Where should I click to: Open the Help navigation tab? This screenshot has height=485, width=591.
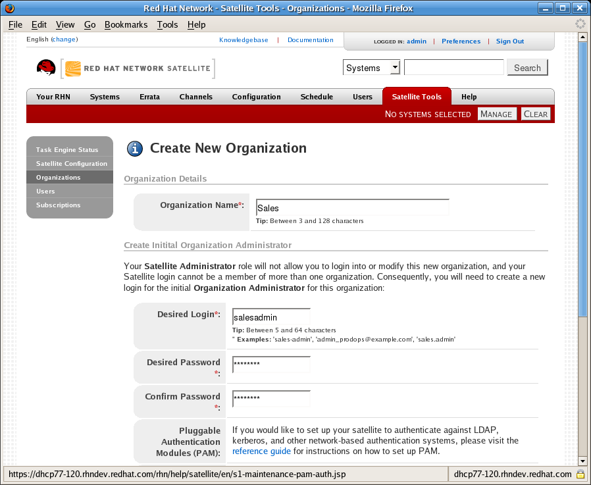(469, 97)
